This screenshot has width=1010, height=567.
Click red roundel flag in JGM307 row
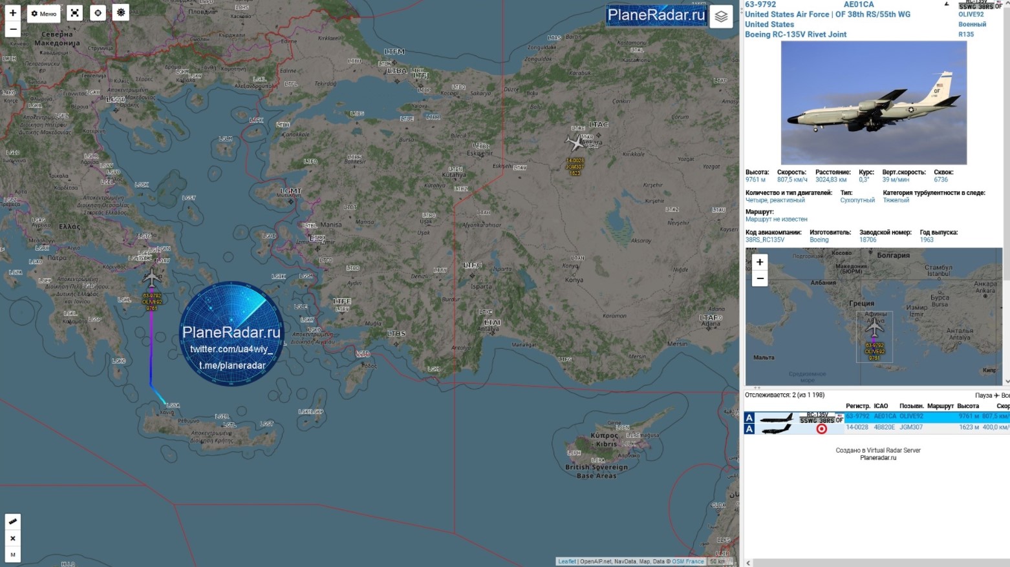coord(821,429)
